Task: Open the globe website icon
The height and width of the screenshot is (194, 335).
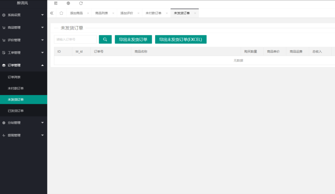Action: (x=68, y=3)
